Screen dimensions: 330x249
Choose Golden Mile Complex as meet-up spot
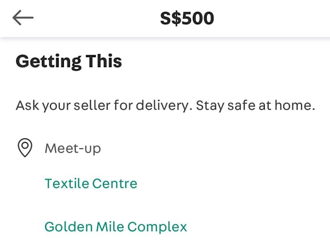(116, 227)
